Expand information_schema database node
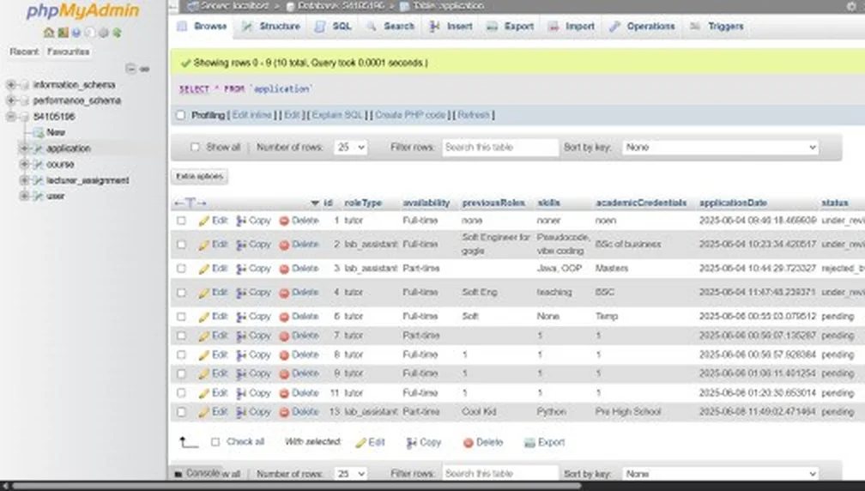This screenshot has height=491, width=865. (10, 84)
